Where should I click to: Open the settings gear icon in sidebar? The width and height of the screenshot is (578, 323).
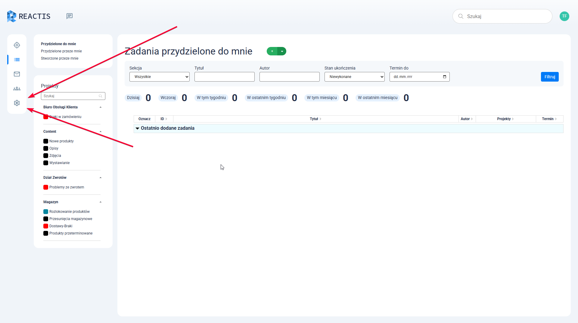coord(17,103)
